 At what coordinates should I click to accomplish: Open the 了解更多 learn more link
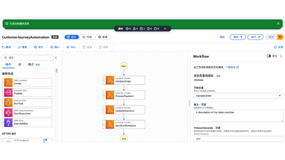click(232, 67)
